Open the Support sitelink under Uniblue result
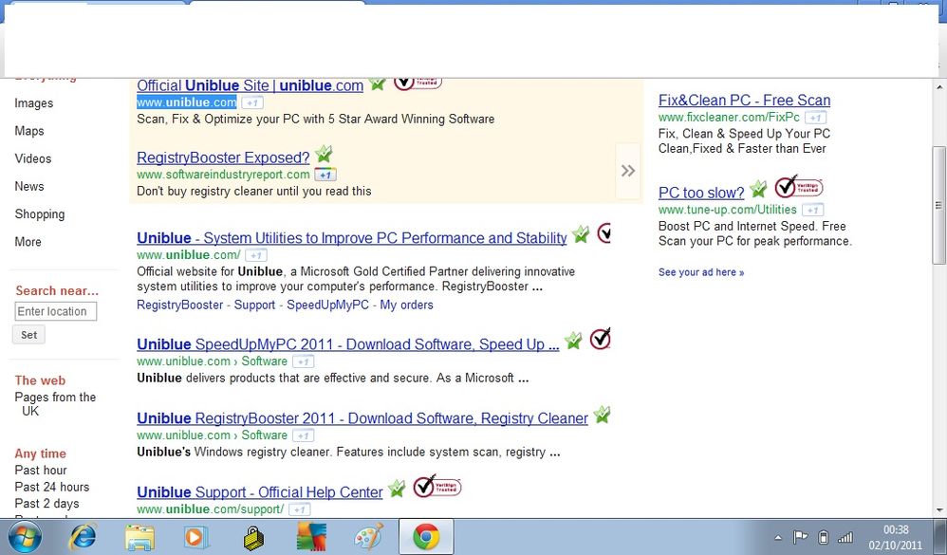Viewport: 947px width, 555px height. coord(254,305)
